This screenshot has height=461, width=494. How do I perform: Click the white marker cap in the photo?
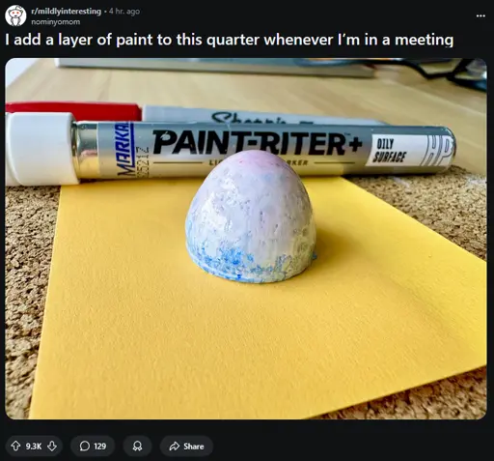[41, 148]
